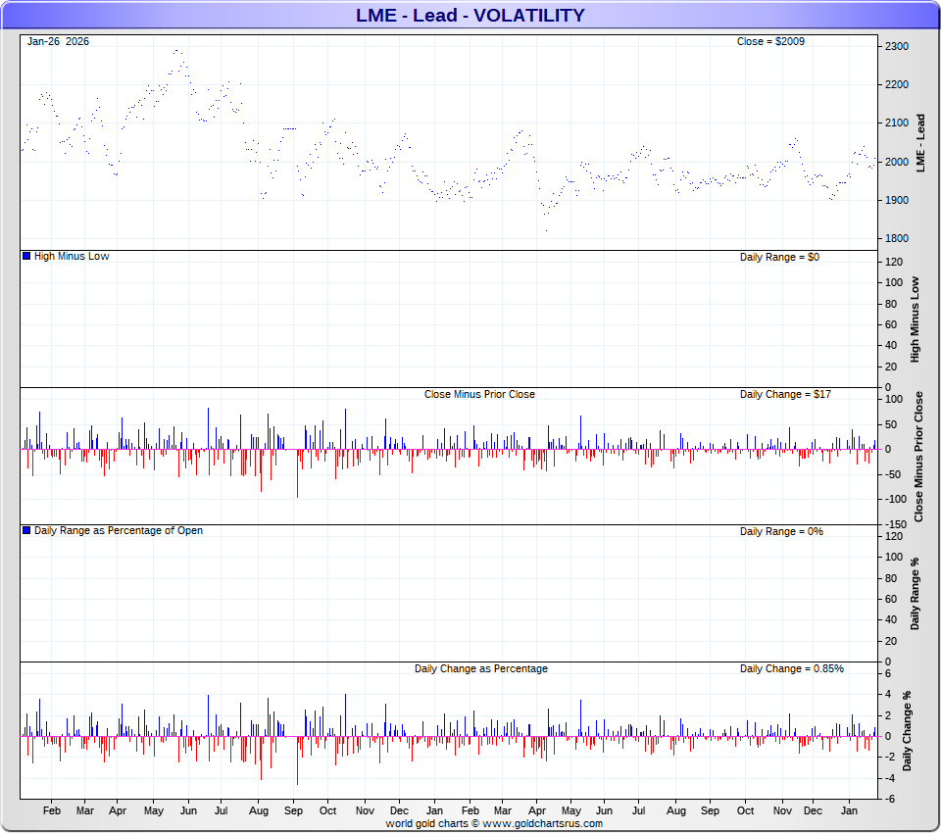Click the Daily Change as Percentage panel heading
This screenshot has width=941, height=833.
[480, 668]
